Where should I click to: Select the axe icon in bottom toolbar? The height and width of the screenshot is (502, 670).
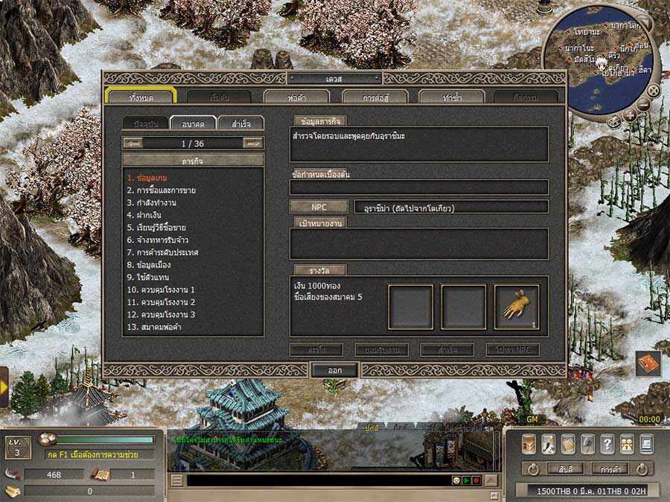coord(587,444)
